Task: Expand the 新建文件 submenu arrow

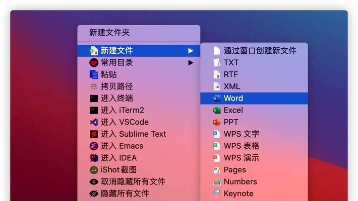Action: (191, 51)
